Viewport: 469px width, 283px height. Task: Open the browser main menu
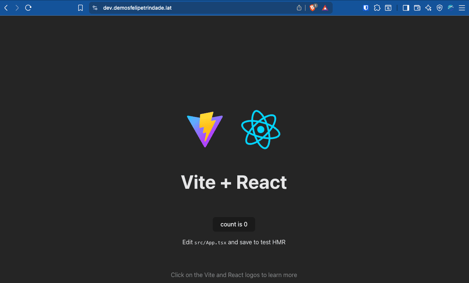click(x=462, y=8)
